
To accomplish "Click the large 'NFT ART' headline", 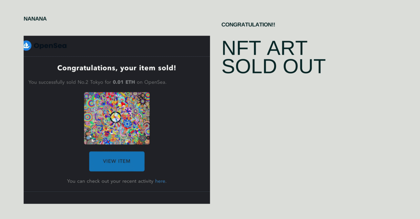I will (x=264, y=48).
